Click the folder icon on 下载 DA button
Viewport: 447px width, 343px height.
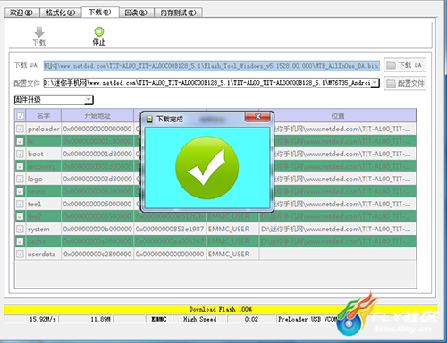391,65
